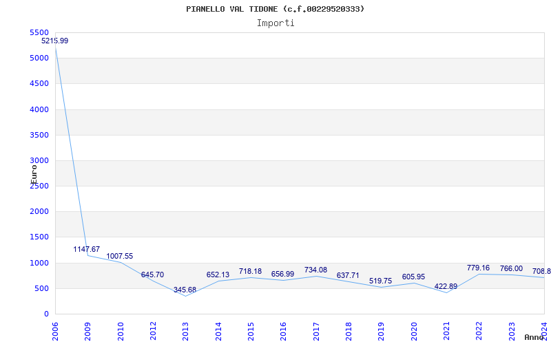Click the 2014 x-axis year label
This screenshot has height=344, width=551.
point(218,331)
